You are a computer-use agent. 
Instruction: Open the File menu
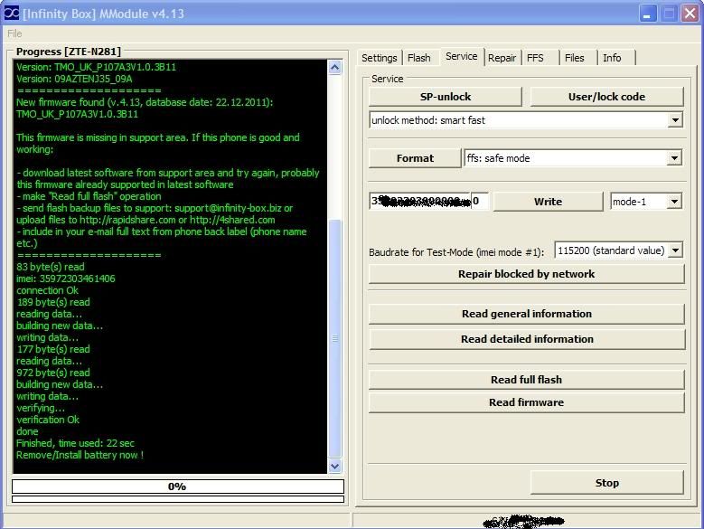(14, 33)
